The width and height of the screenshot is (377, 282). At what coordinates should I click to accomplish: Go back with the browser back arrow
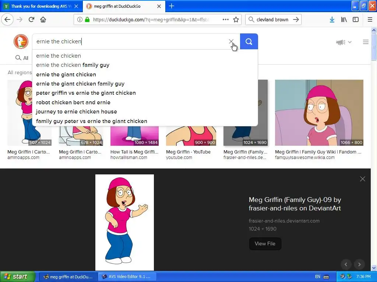pyautogui.click(x=7, y=19)
